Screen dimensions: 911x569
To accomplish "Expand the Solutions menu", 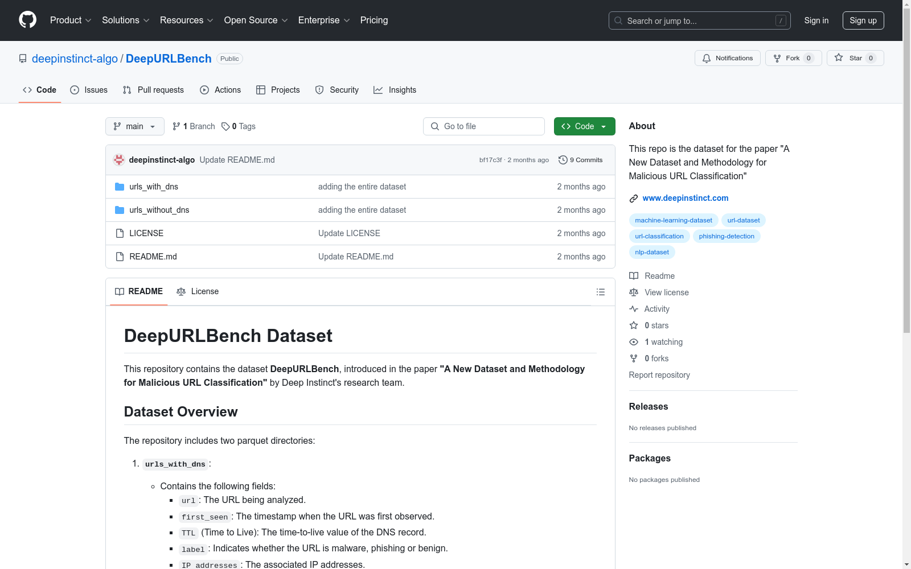I will pos(126,20).
